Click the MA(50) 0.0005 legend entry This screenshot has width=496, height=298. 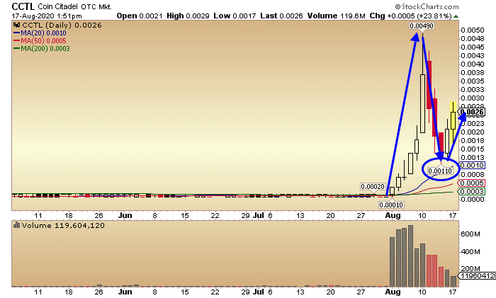40,41
